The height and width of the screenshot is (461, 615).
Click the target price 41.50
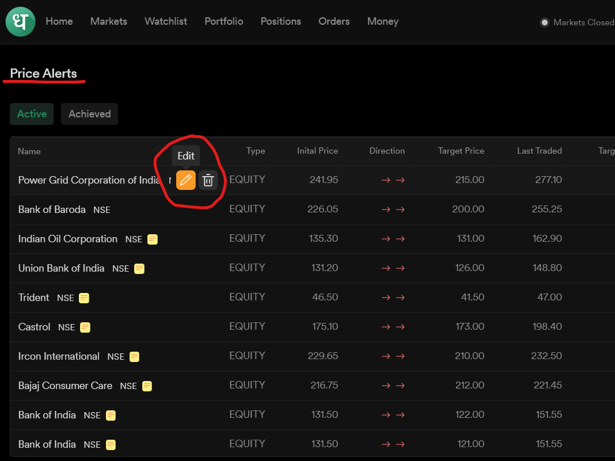click(x=473, y=297)
